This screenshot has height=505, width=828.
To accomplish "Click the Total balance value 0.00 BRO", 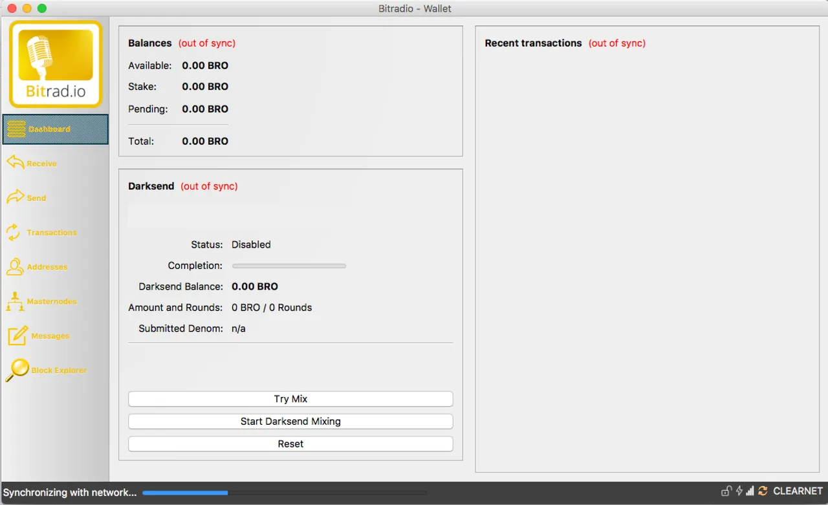I will coord(205,142).
